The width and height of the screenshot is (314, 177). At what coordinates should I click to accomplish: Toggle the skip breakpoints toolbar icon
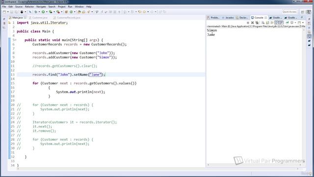30,12
